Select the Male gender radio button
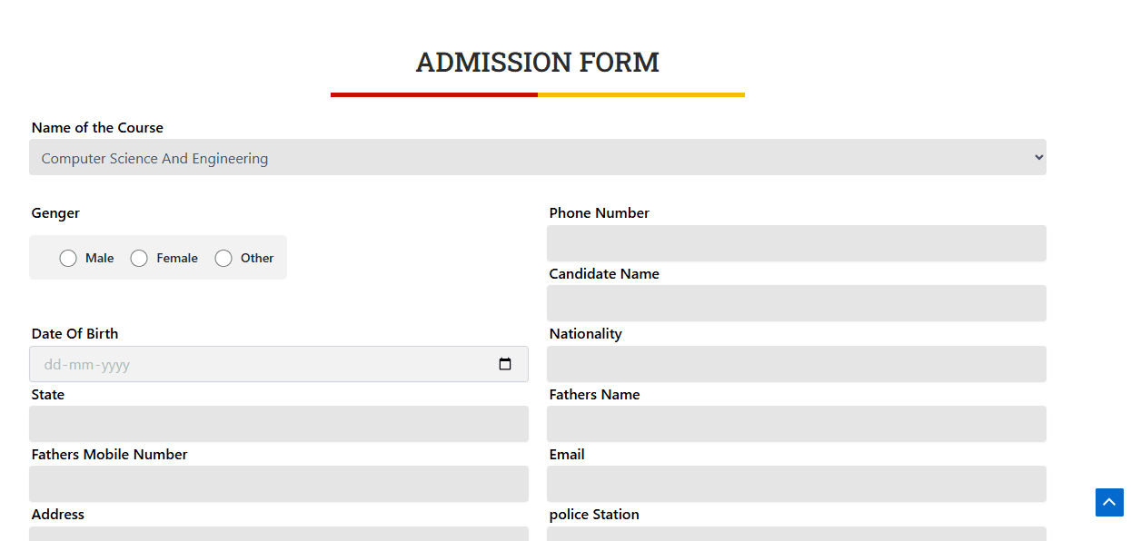The width and height of the screenshot is (1131, 541). [68, 259]
